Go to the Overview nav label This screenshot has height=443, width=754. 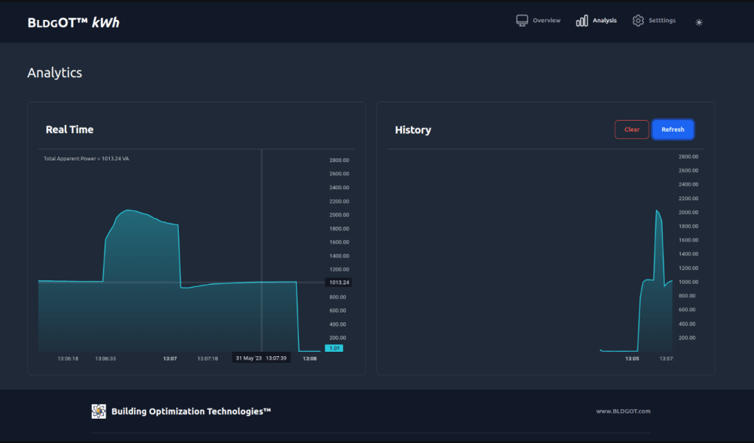(546, 21)
